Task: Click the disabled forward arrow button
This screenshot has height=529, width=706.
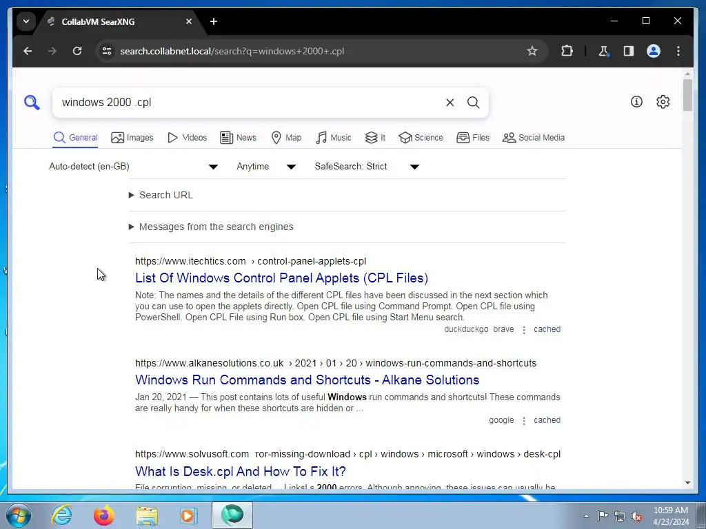Action: [52, 51]
